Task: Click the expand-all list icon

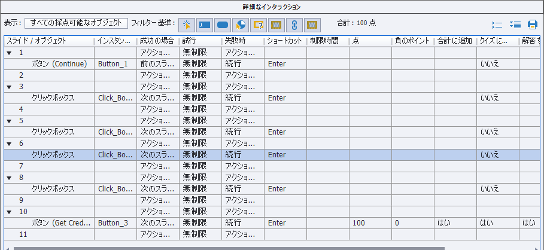Action: tap(515, 25)
